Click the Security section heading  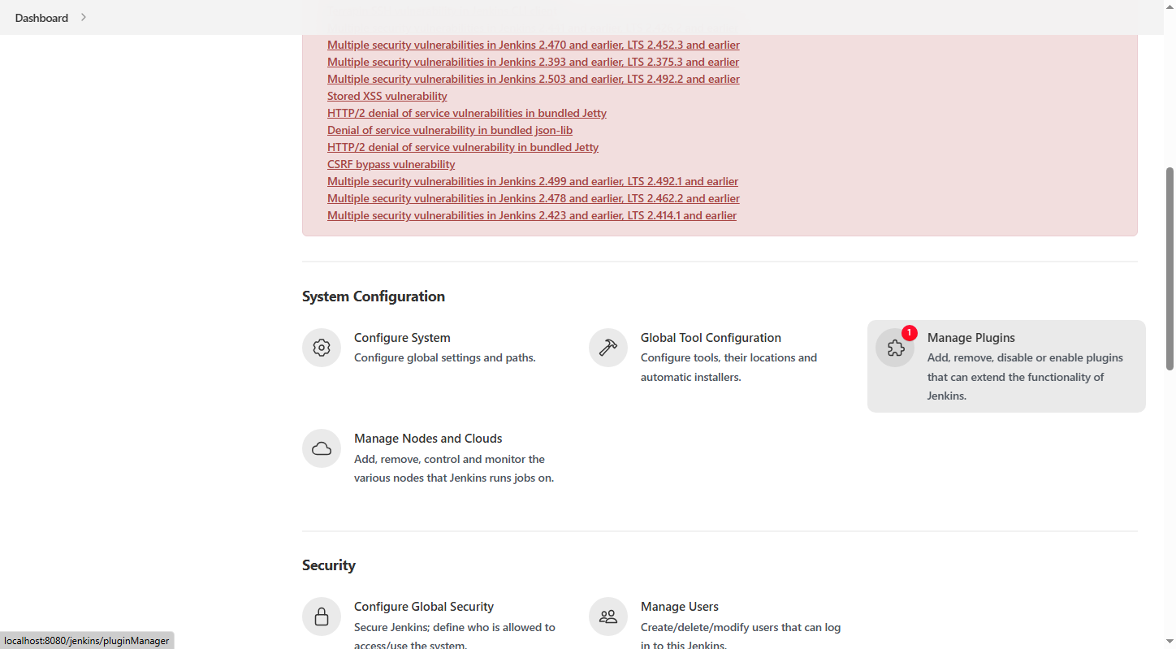pyautogui.click(x=329, y=565)
